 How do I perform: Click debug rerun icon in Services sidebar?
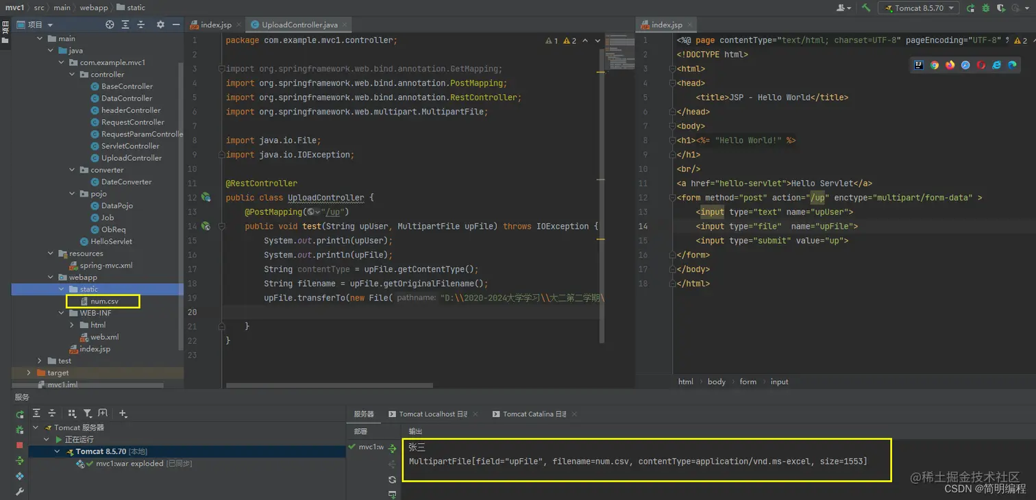20,429
